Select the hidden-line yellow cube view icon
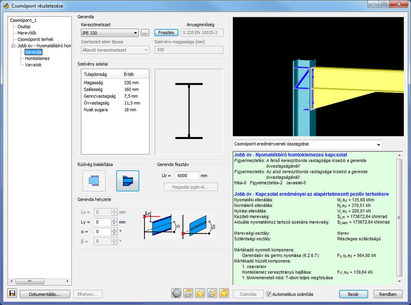This screenshot has width=411, height=305. 200,293
